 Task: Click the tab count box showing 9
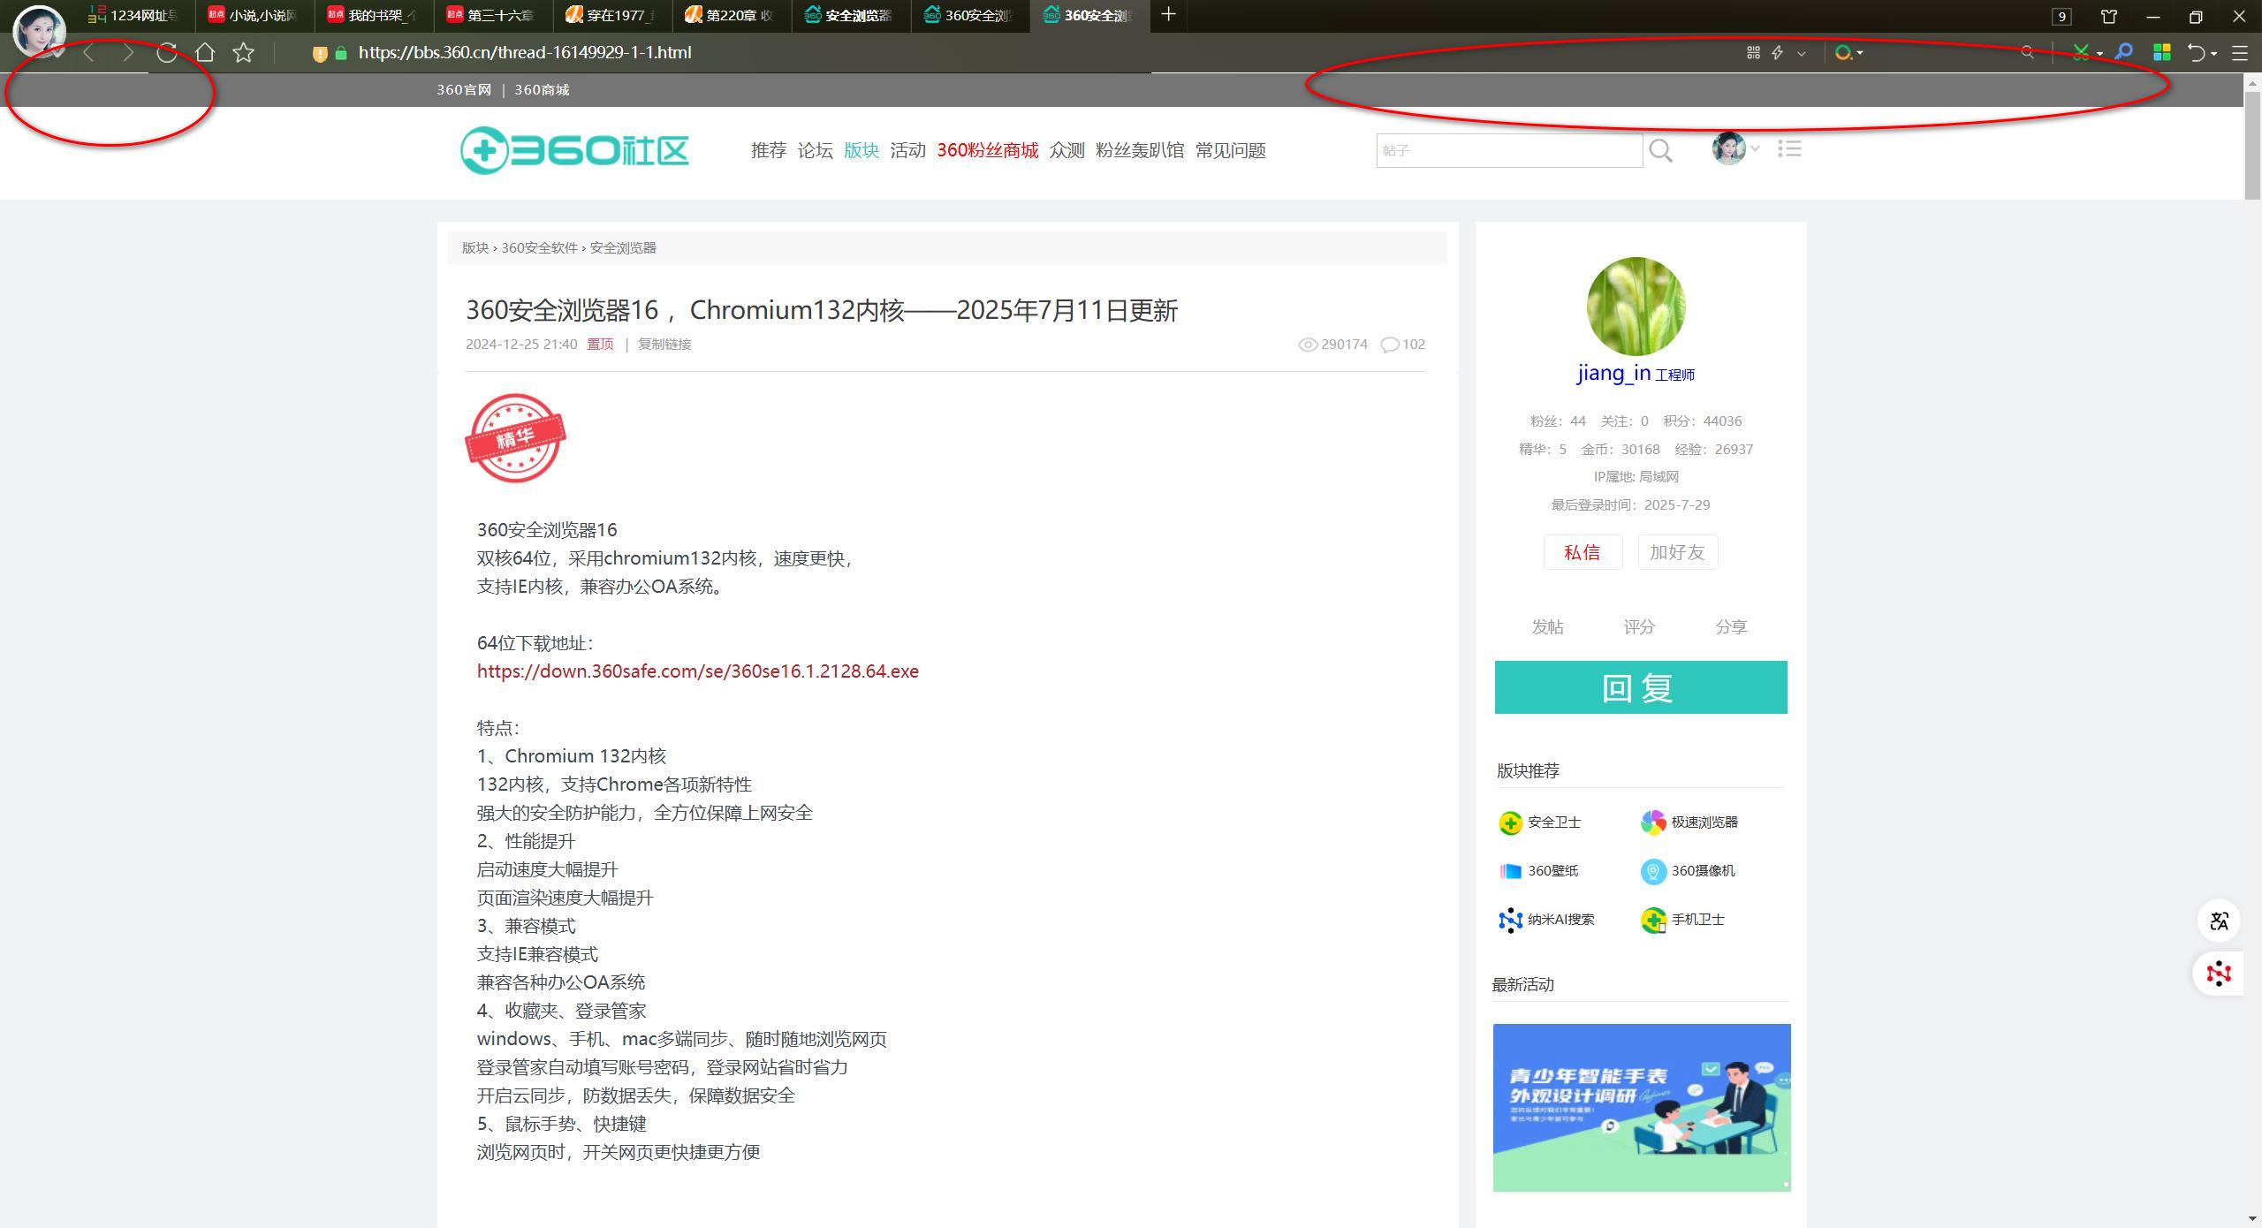click(x=2061, y=17)
